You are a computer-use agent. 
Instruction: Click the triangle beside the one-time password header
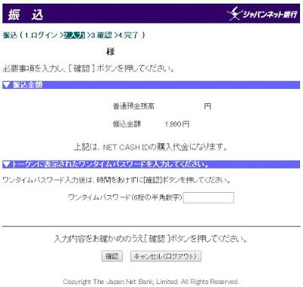tap(7, 165)
